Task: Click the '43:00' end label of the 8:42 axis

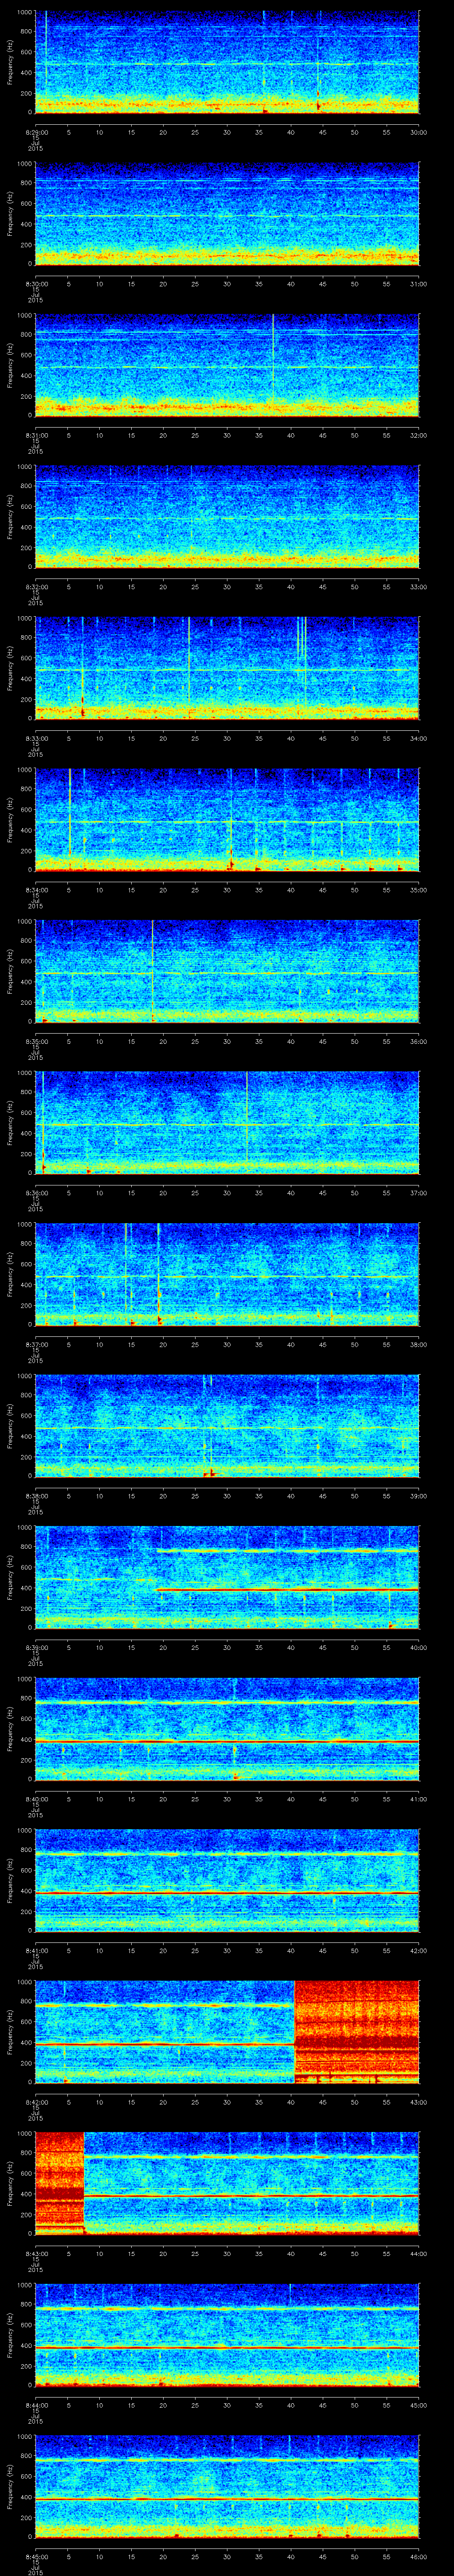Action: [419, 2102]
